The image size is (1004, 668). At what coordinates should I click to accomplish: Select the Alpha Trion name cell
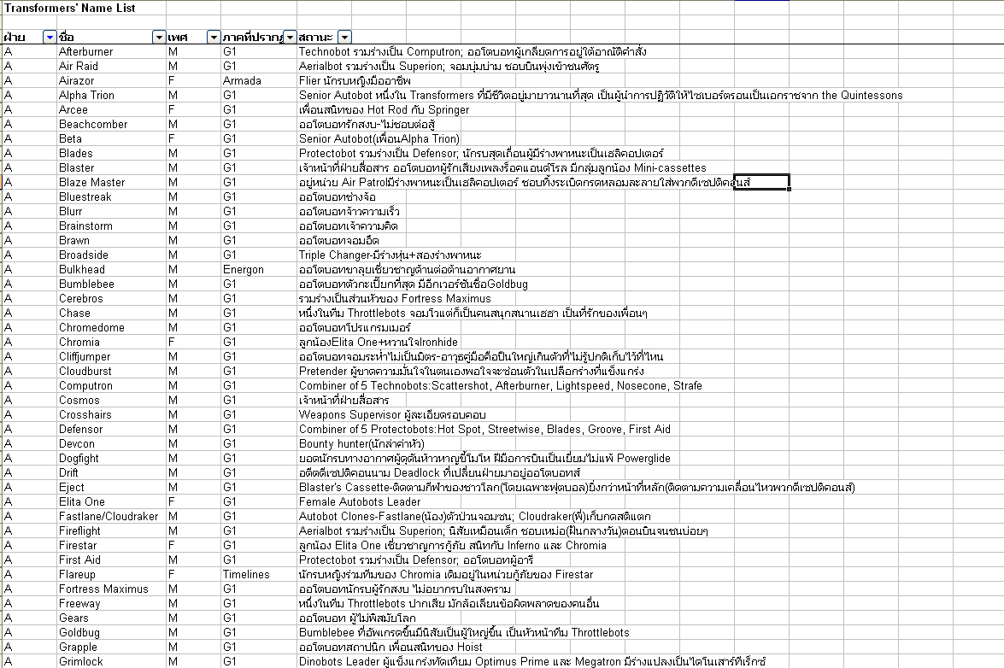click(x=111, y=96)
